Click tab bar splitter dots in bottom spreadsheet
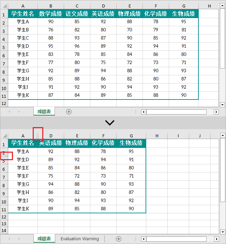 click(x=136, y=239)
